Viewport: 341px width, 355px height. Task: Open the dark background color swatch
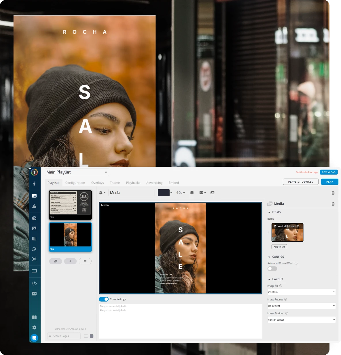[164, 193]
